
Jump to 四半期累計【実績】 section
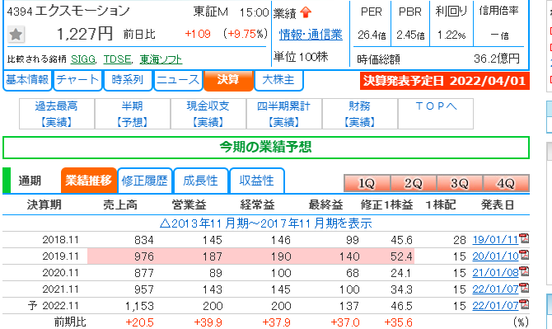[x=283, y=114]
